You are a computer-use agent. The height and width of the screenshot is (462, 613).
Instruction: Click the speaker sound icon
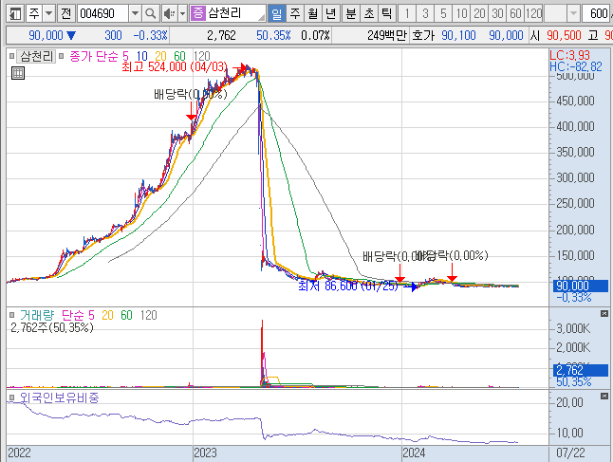point(169,13)
